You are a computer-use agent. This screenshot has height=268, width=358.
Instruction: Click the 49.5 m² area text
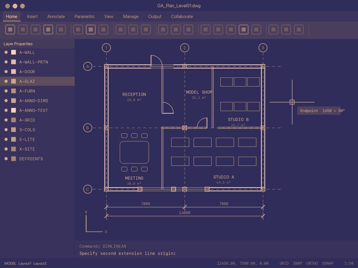click(223, 182)
